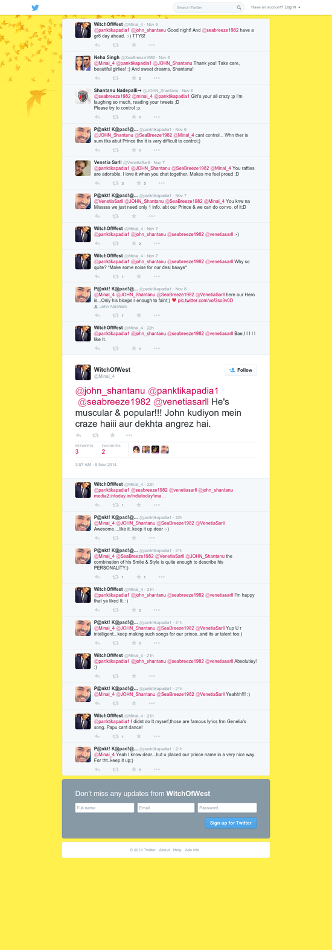Retweet the main 'muscular & popular' tweet
Screen dimensions: 332x950
(x=95, y=435)
